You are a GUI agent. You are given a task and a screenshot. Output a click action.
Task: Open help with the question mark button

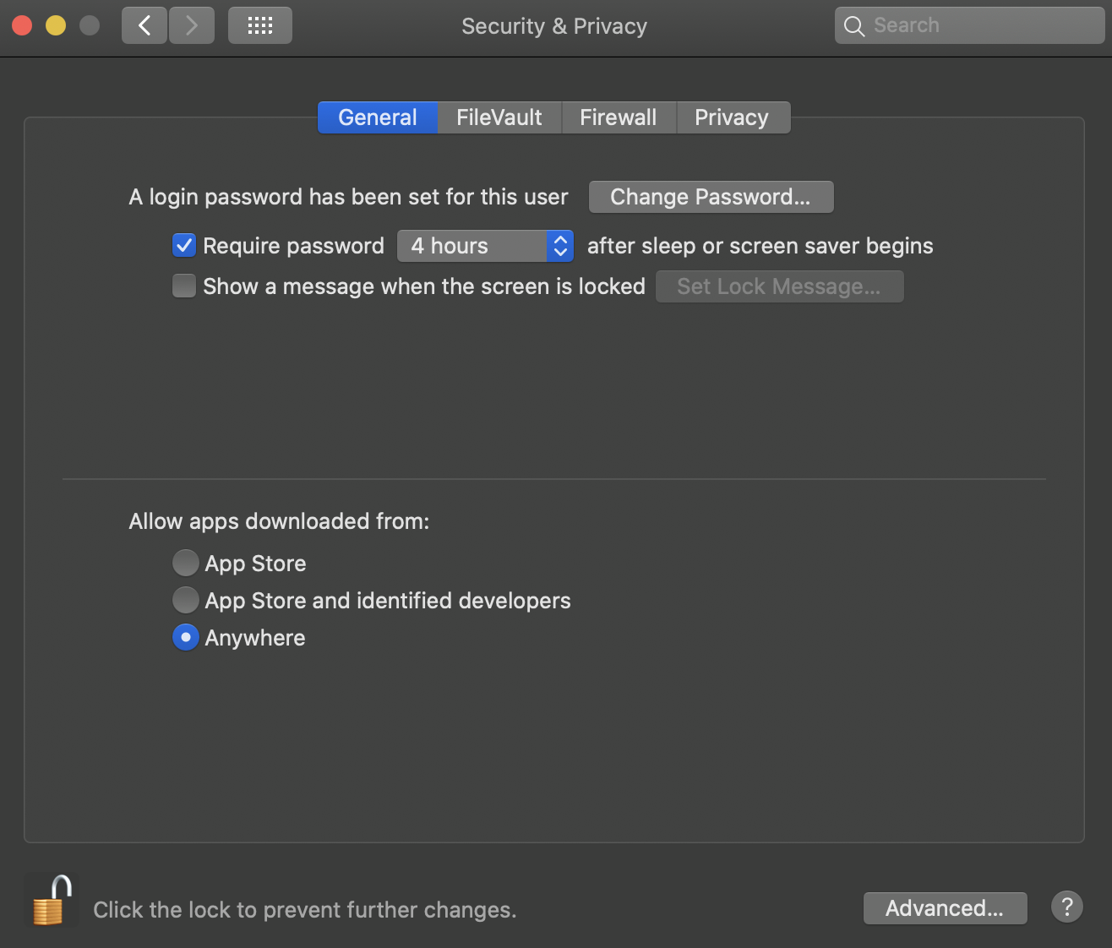(x=1066, y=907)
